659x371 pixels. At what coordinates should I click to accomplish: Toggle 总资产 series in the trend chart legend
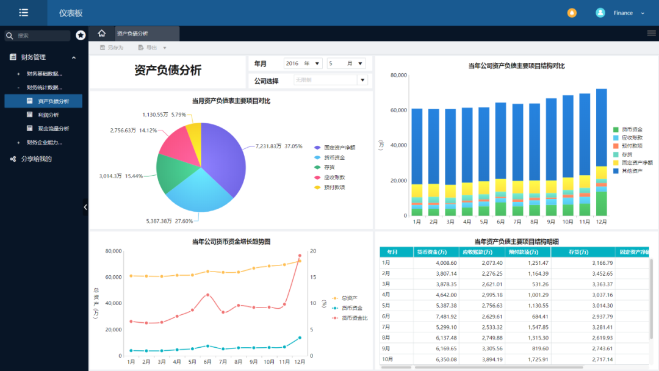349,297
